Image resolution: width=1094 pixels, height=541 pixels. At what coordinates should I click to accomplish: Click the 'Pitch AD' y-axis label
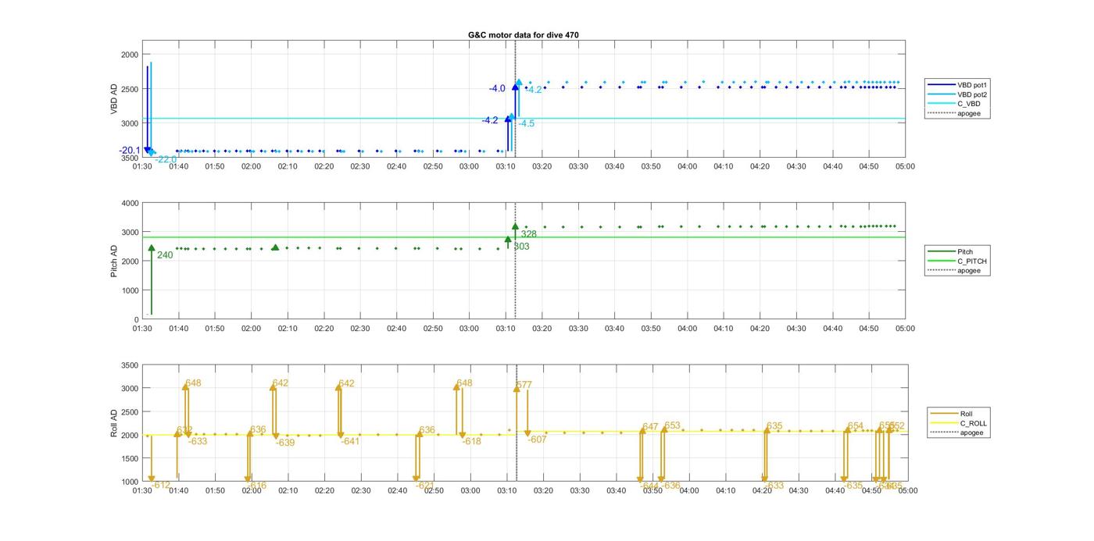[x=114, y=261]
